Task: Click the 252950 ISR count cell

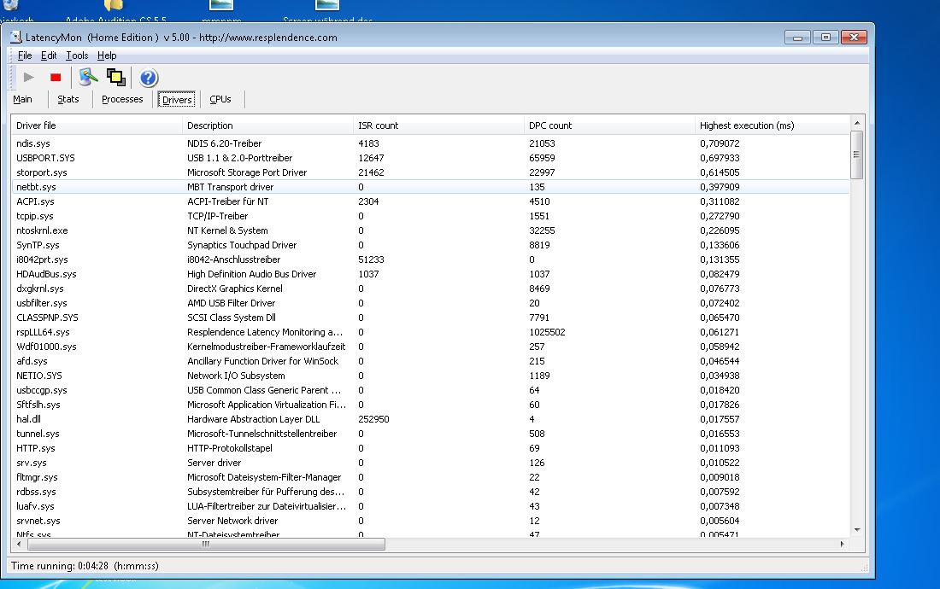Action: [x=373, y=419]
